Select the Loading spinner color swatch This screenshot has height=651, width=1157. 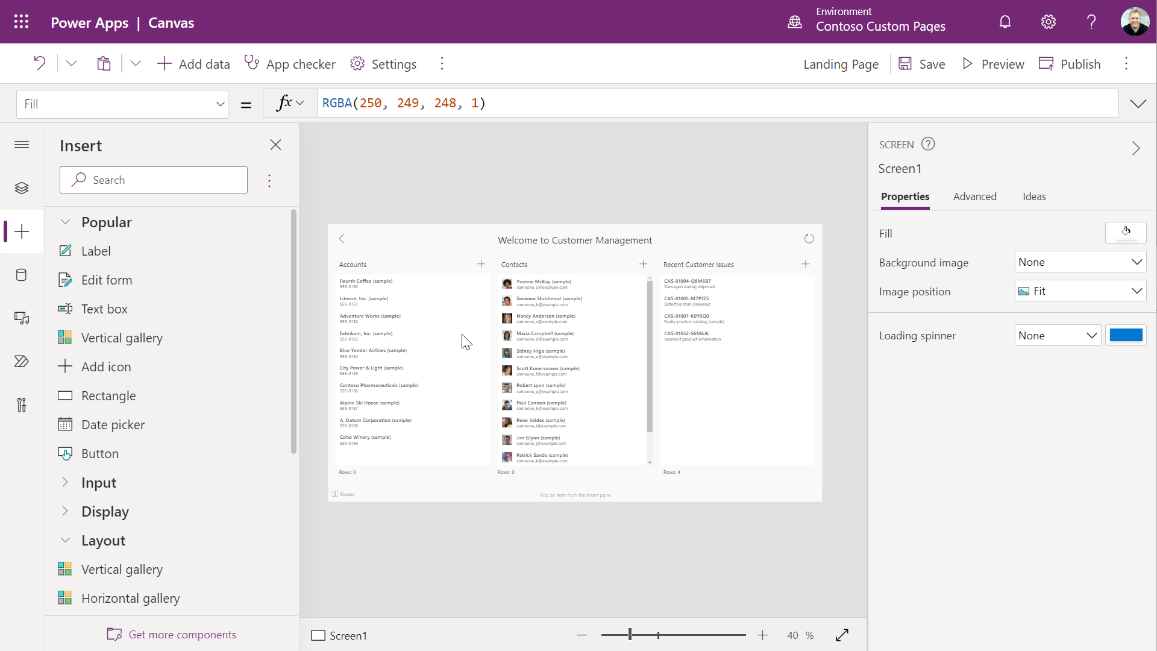(x=1126, y=335)
